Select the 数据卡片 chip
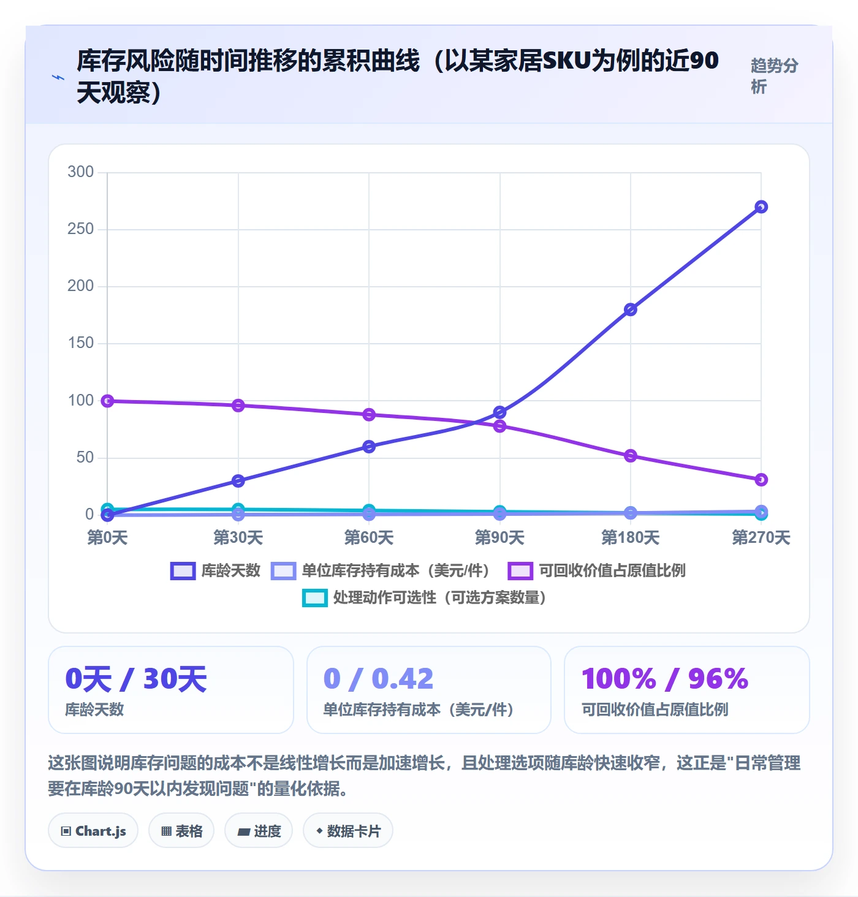This screenshot has height=897, width=858. 348,831
